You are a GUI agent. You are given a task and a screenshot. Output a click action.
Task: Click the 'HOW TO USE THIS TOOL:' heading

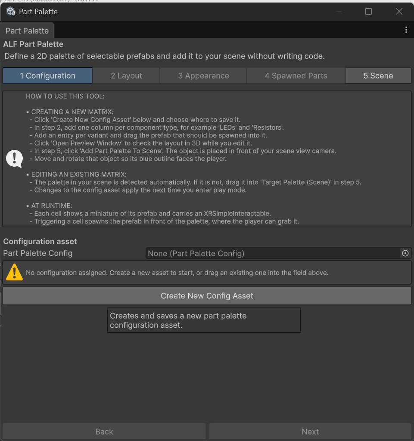[x=65, y=96]
